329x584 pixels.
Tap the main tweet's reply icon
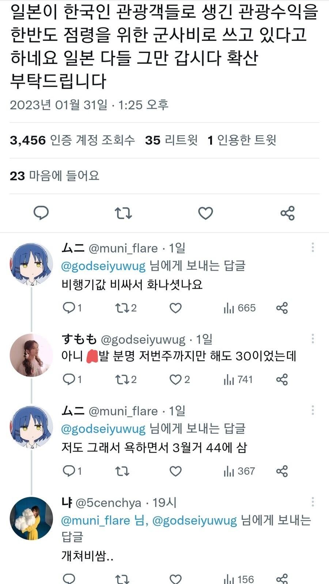41,213
